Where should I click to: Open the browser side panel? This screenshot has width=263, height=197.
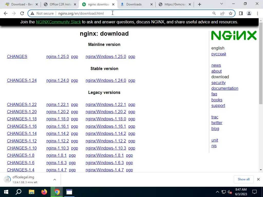(x=241, y=13)
